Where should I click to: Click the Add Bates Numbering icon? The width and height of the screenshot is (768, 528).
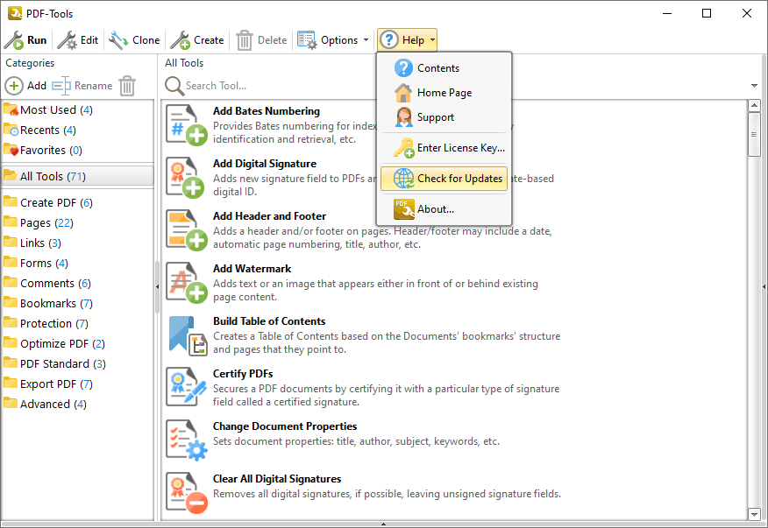(x=186, y=125)
